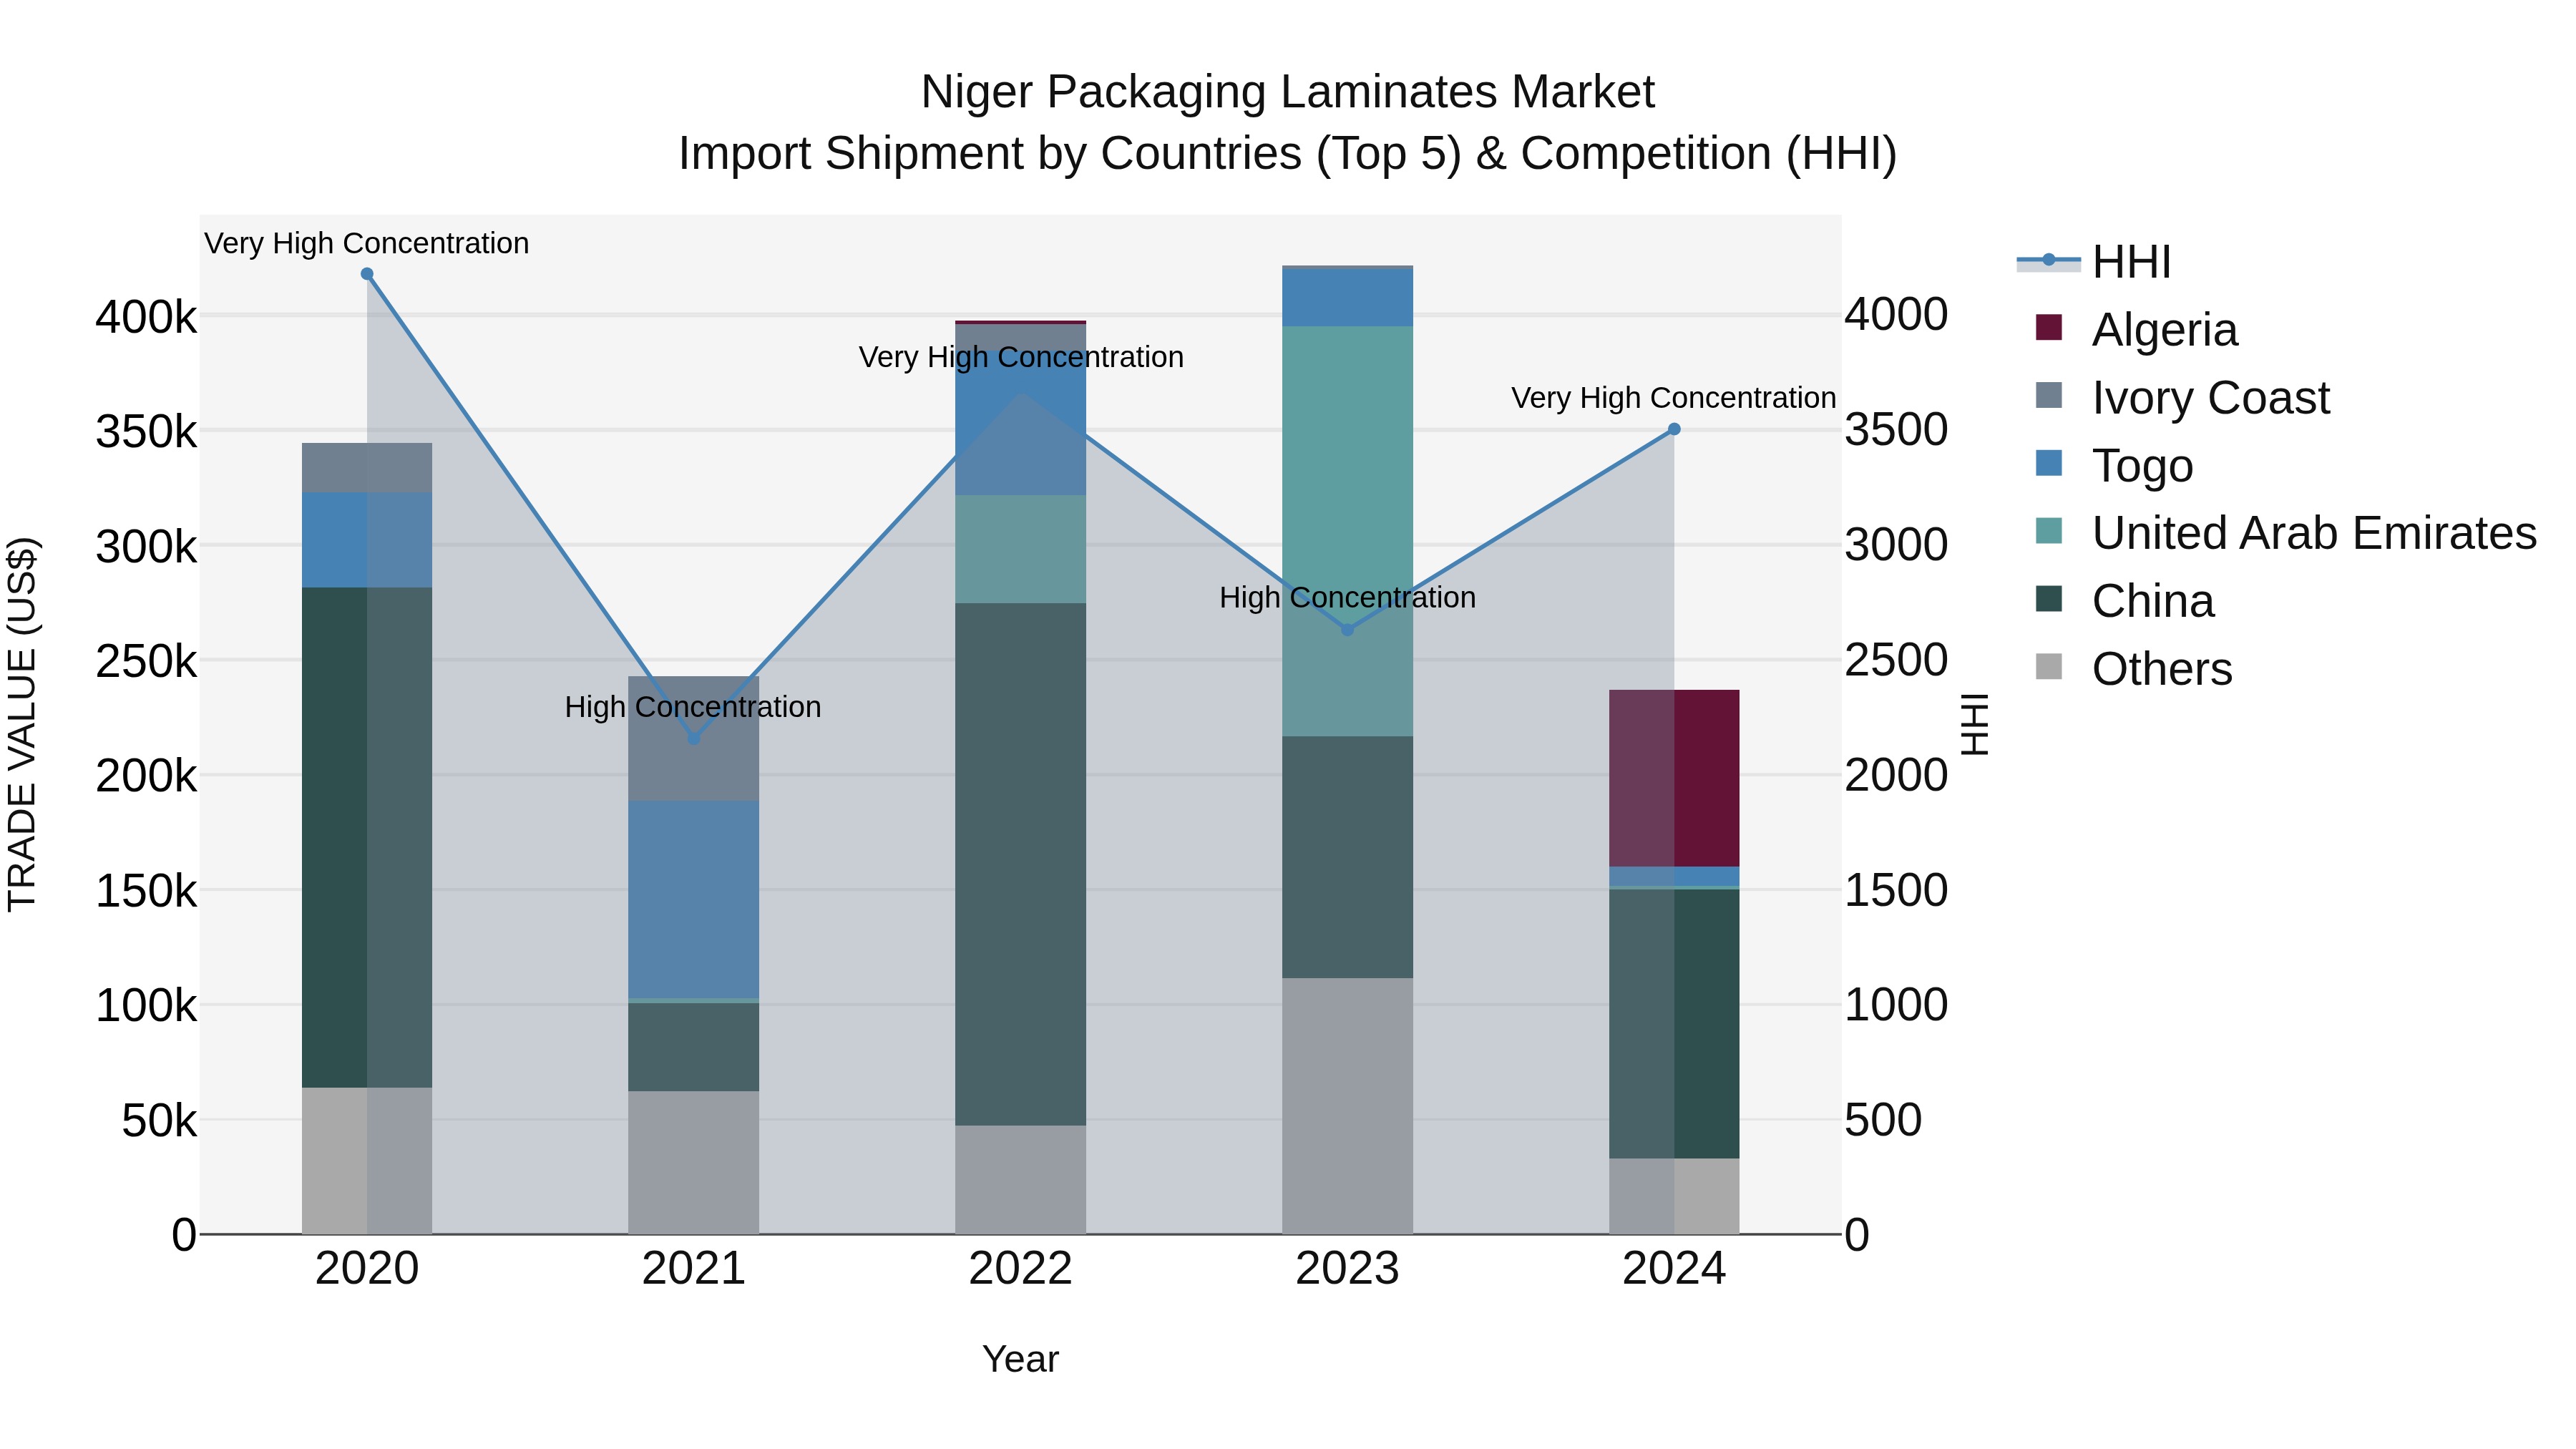Click the 'Niger Packaging Laminates Market' title

point(1288,92)
